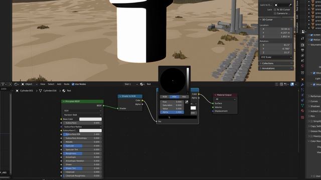Open the Tool properties tab

302,38
